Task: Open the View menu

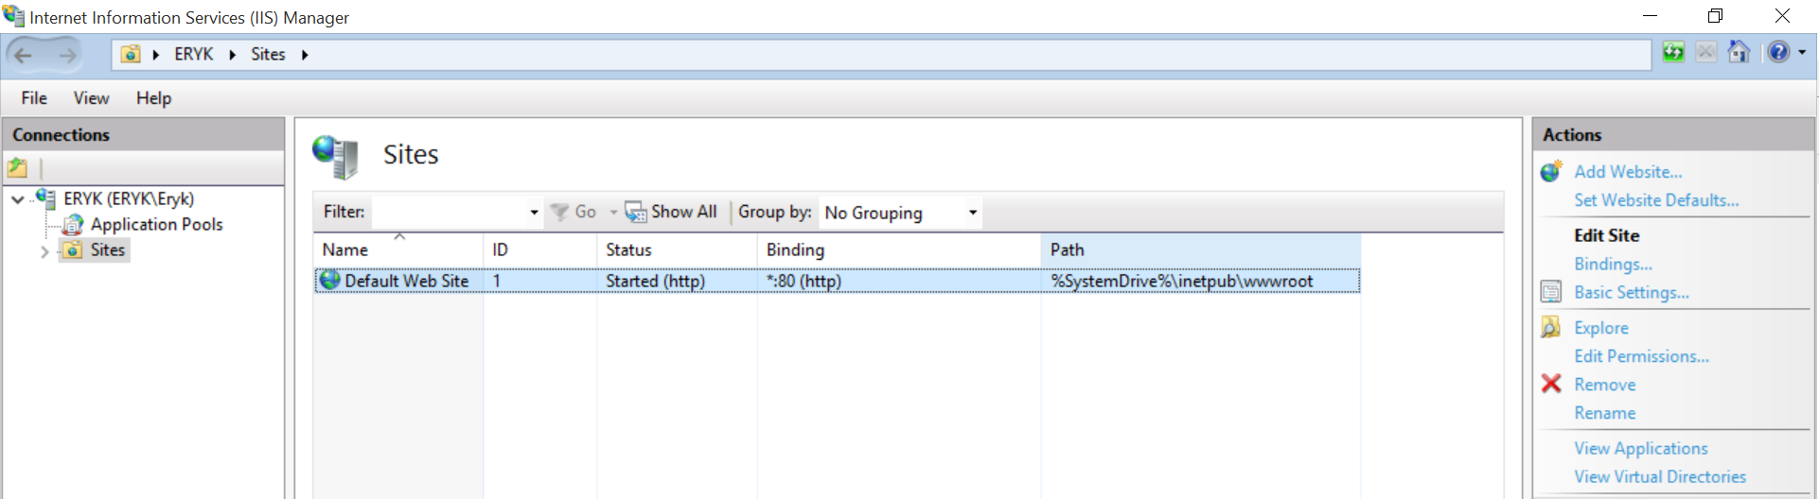Action: point(91,98)
